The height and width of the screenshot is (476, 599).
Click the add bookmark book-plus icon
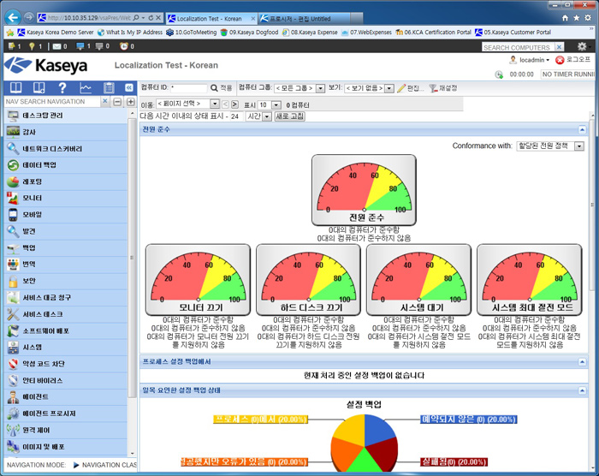tap(39, 88)
